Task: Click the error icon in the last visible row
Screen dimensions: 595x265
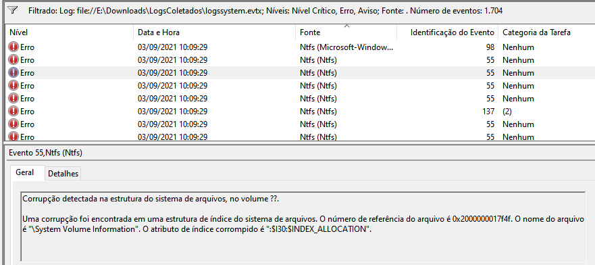Action: [14, 137]
